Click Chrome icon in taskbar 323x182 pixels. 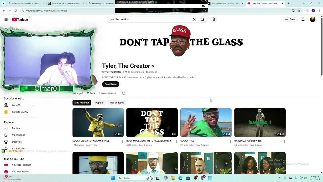(203, 178)
